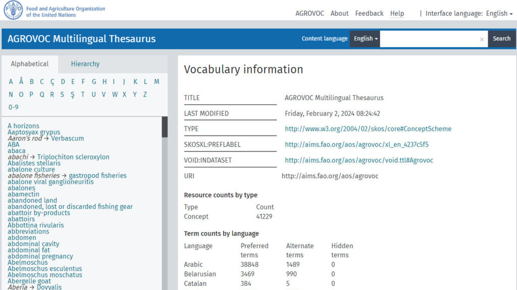Open the 'abdominal pregnancy' concept
The image size is (517, 290).
click(40, 256)
